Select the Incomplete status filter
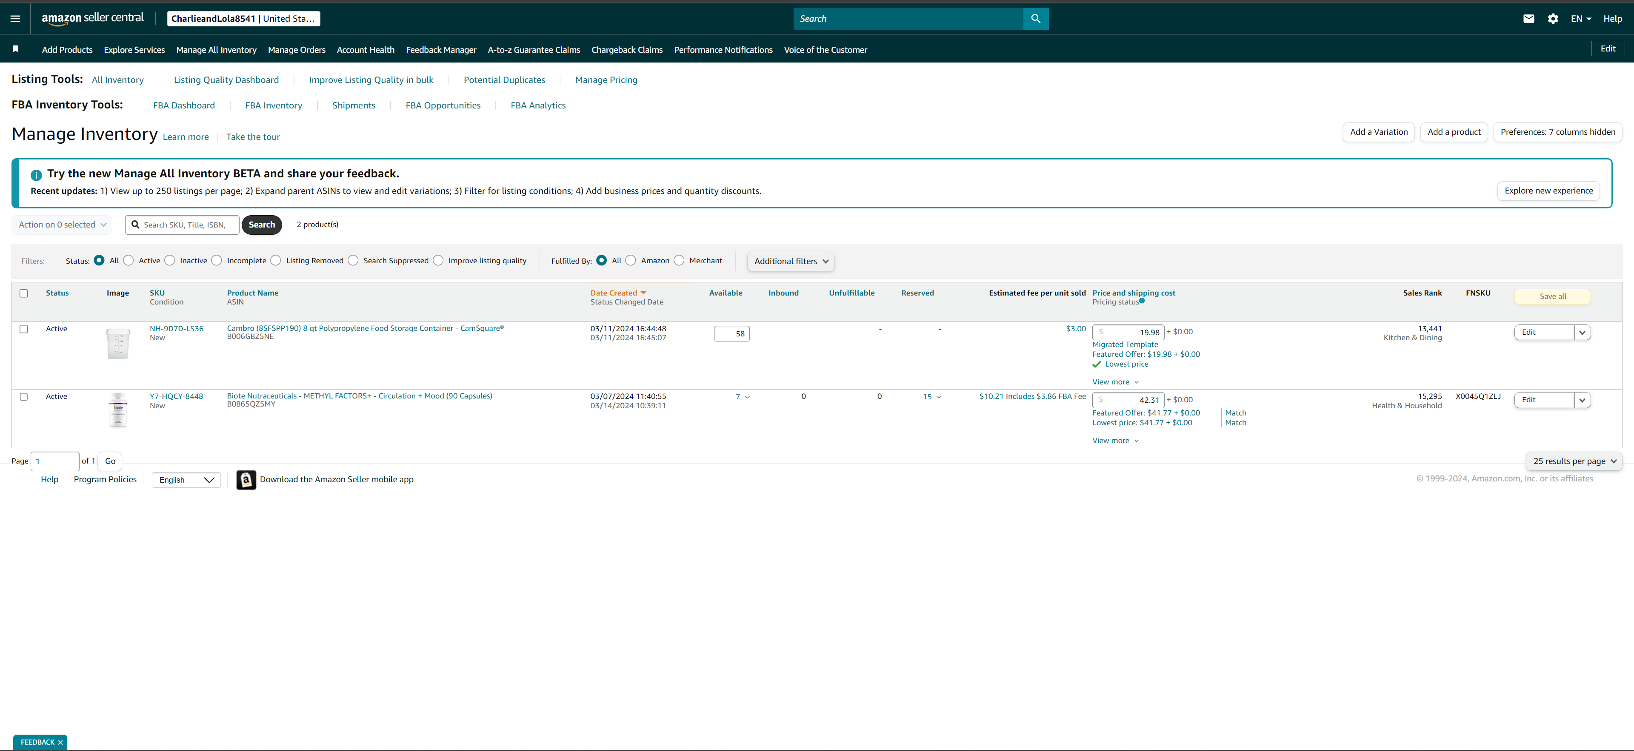 point(217,261)
